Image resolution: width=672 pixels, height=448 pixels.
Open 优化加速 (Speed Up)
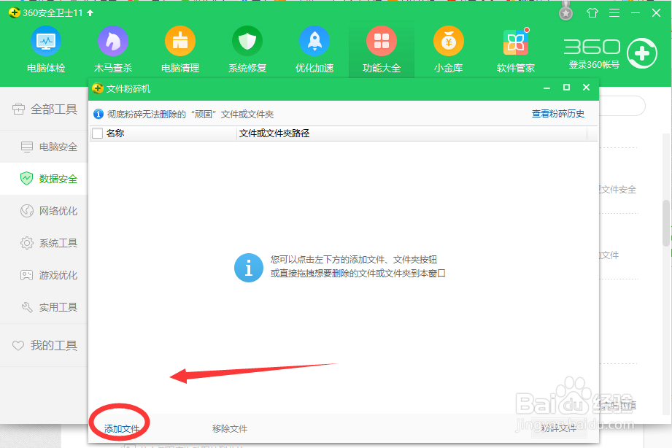pos(314,49)
